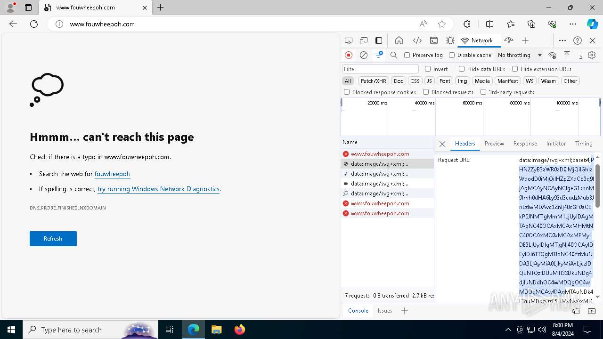Toggle device emulation icon in DevTools

pos(364,40)
